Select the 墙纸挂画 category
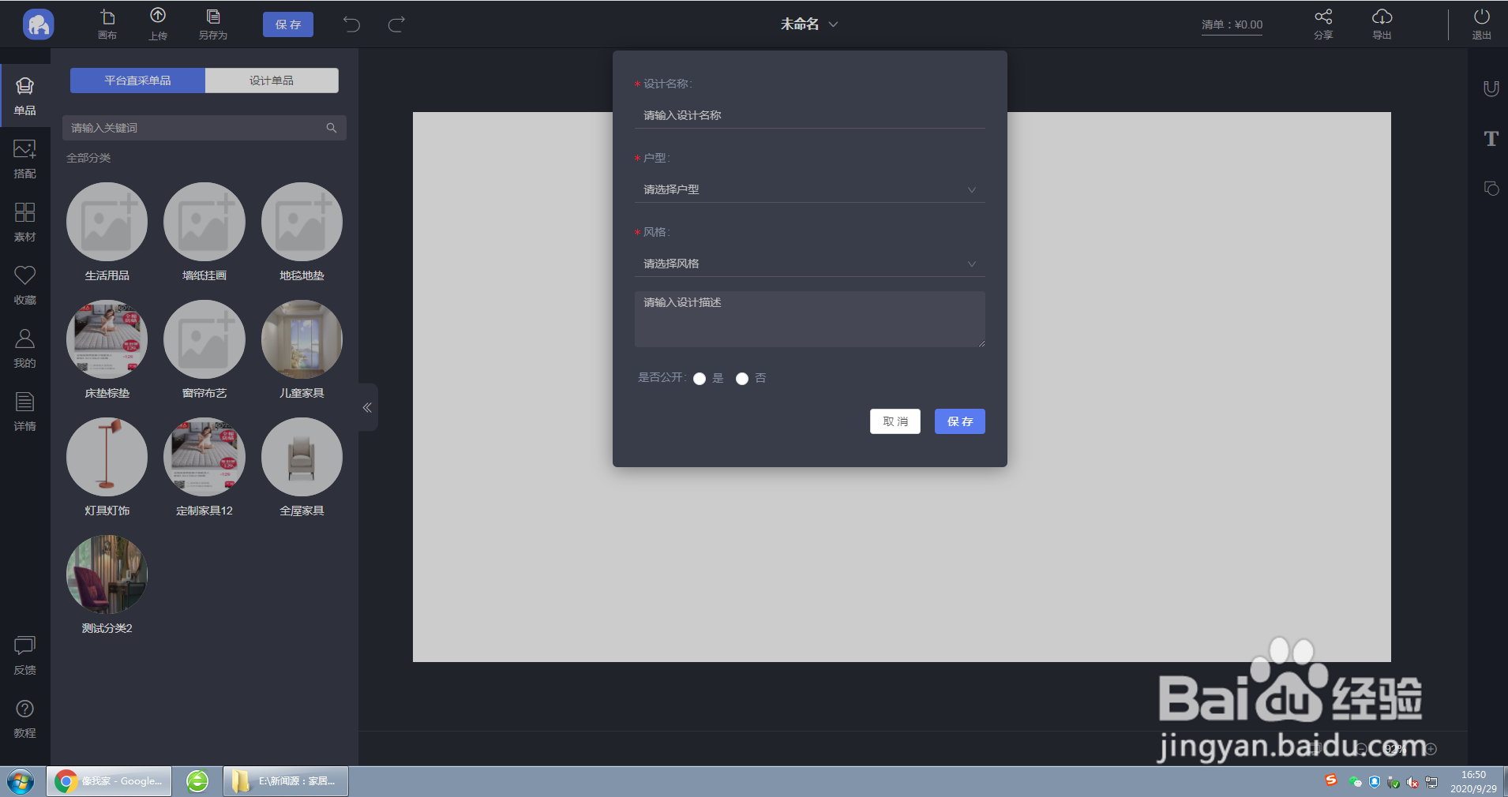This screenshot has height=797, width=1508. (x=204, y=232)
